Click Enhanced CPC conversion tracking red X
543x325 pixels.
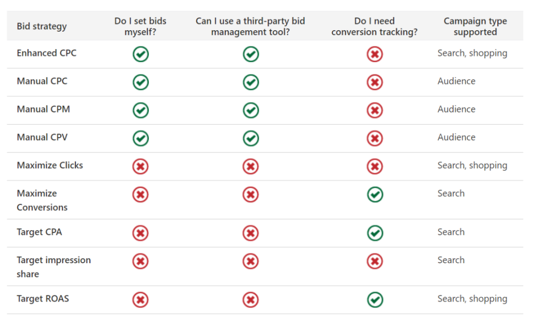(x=375, y=54)
